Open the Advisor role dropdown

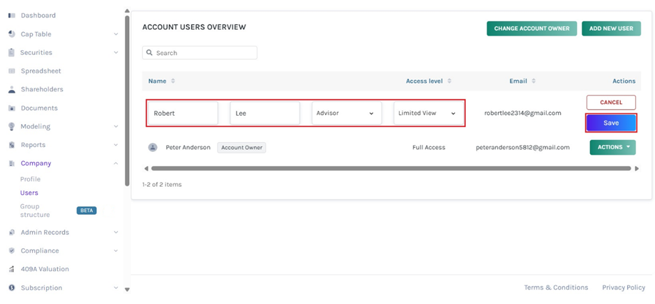coord(347,113)
